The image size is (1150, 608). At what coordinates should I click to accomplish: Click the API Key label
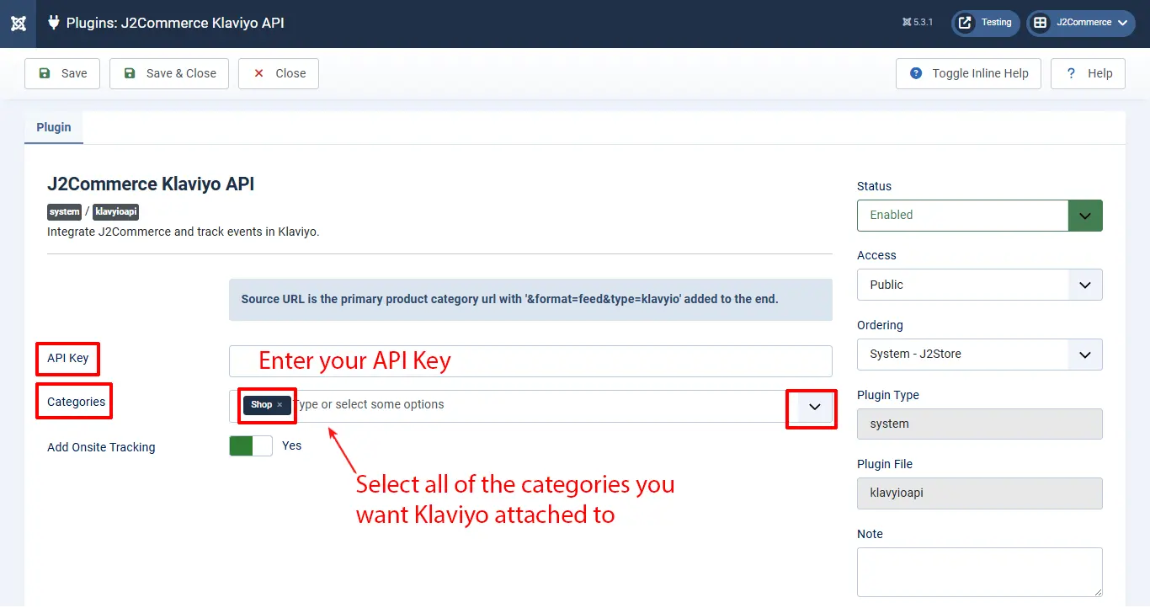68,358
